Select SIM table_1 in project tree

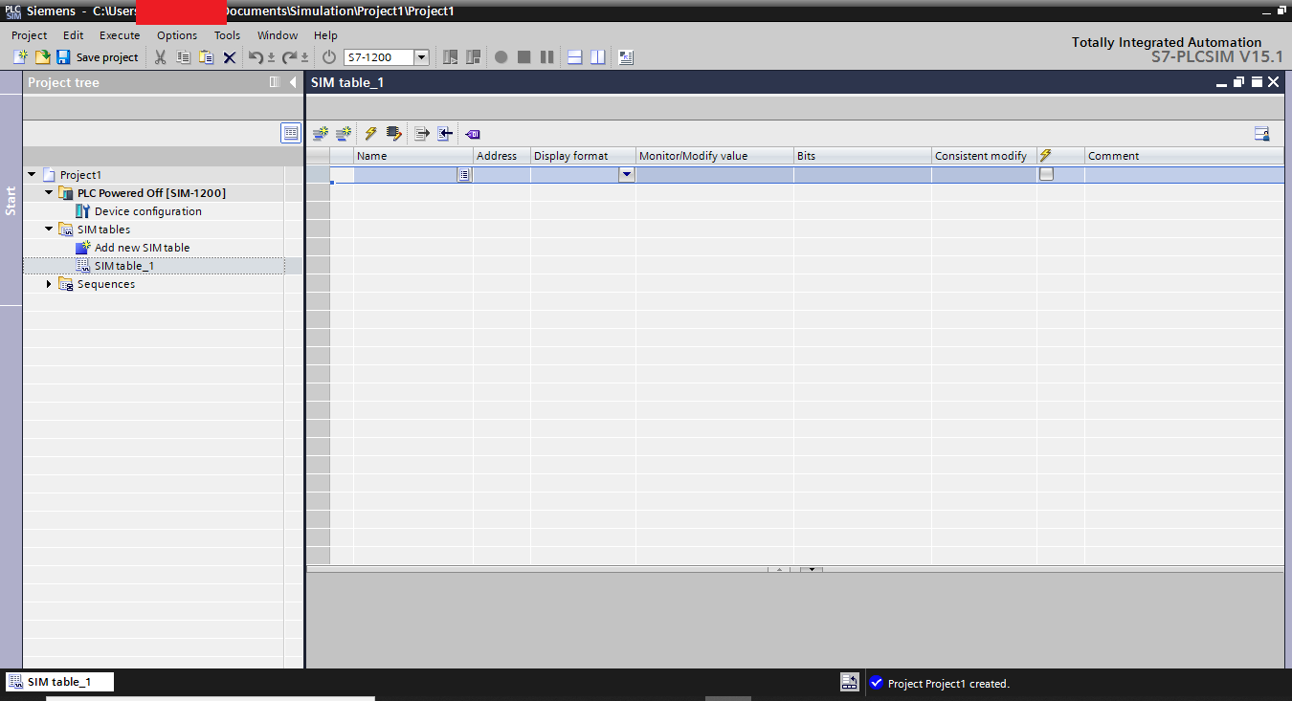[123, 266]
